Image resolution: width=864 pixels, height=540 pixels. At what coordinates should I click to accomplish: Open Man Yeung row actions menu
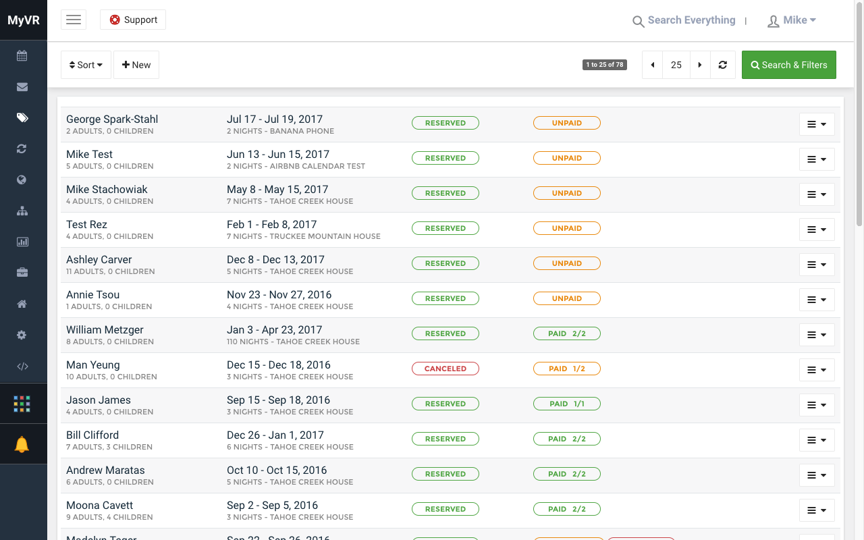[817, 370]
